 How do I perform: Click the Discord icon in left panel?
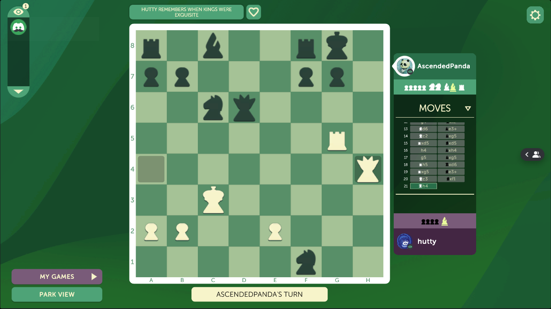point(18,27)
